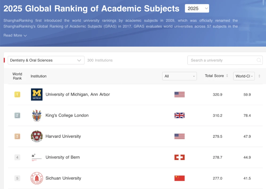Click the University of Bern logo
Viewport: 266px width, 189px height.
pos(36,157)
